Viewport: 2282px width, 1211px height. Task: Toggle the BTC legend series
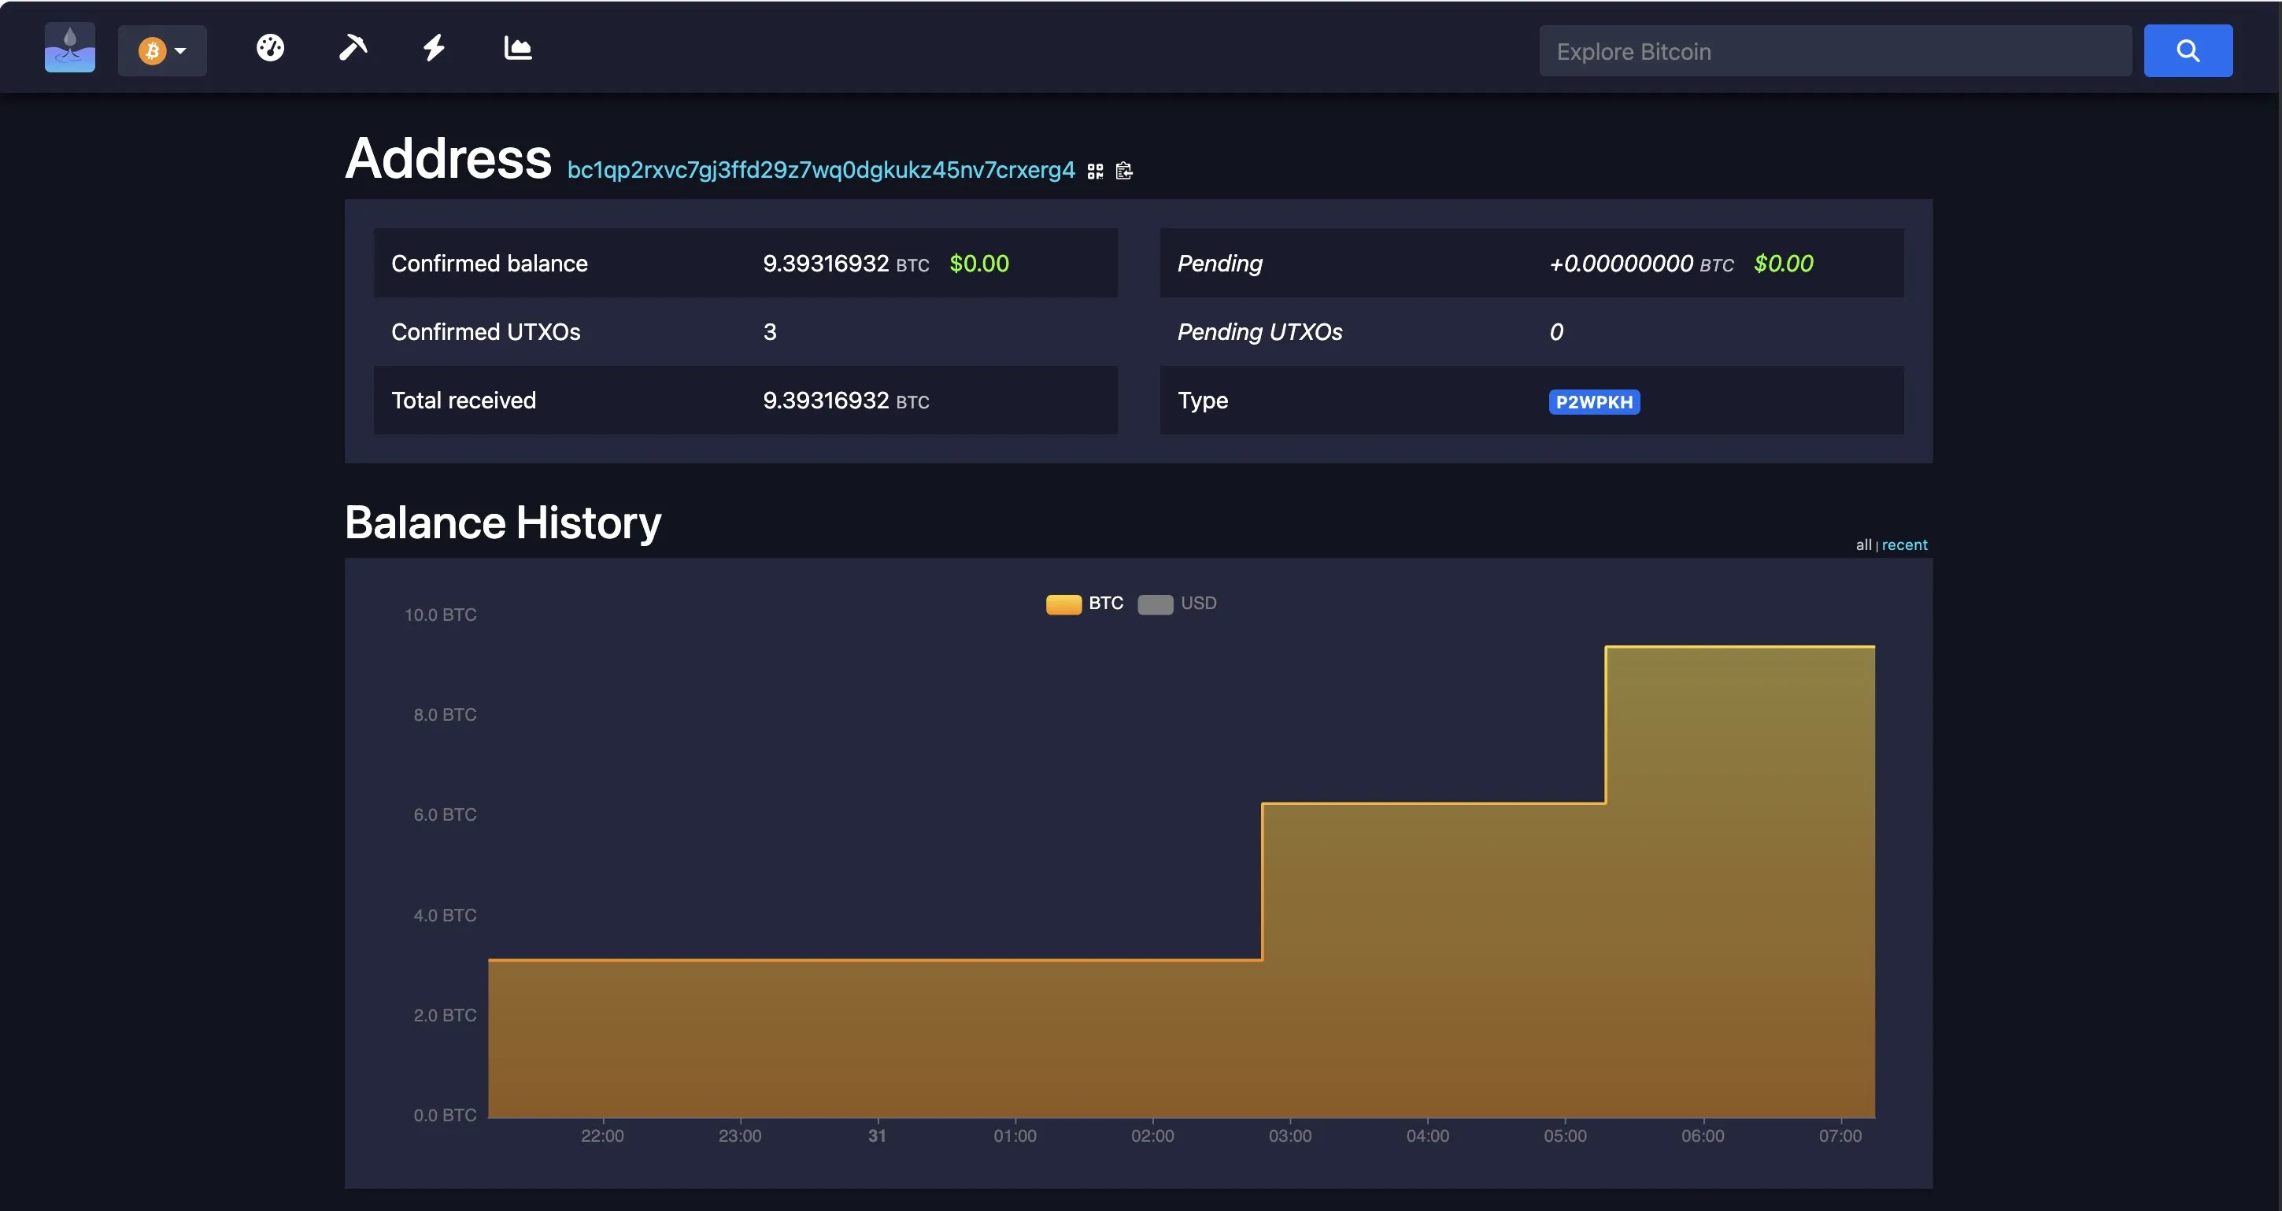coord(1084,604)
